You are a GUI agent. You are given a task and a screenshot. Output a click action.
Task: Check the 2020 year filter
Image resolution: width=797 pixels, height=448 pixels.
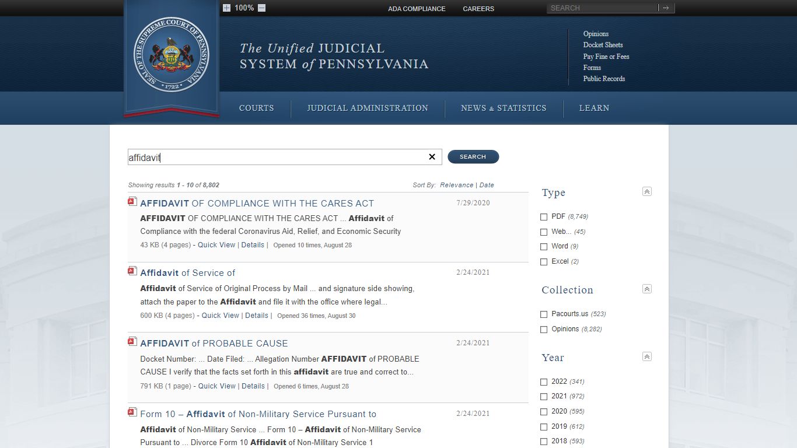(x=544, y=412)
